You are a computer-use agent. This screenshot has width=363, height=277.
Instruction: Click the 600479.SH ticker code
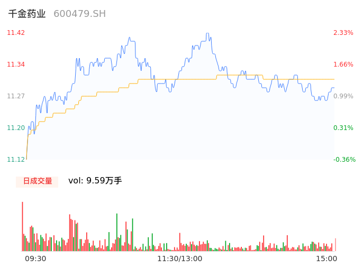pyautogui.click(x=79, y=14)
